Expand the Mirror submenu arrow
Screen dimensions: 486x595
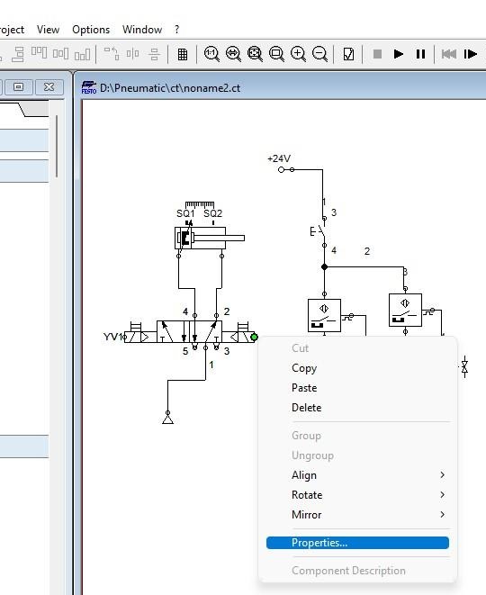pyautogui.click(x=443, y=515)
